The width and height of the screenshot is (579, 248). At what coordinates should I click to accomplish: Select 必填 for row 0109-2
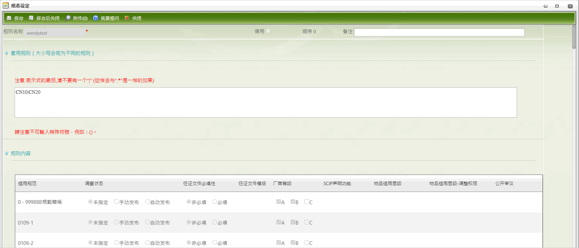[215, 243]
